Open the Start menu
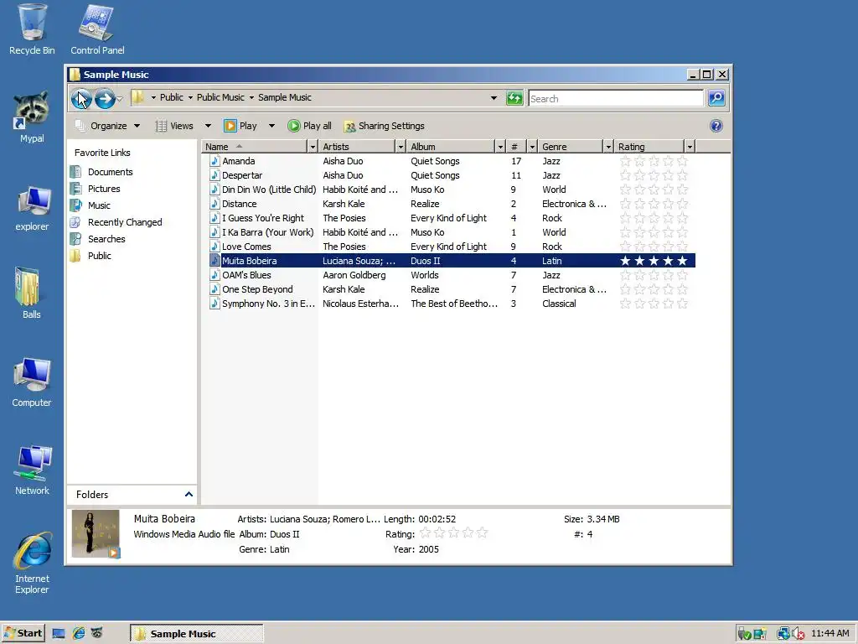The image size is (858, 644). tap(23, 634)
